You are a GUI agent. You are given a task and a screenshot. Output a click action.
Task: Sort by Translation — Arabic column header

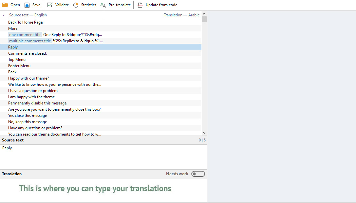coord(181,15)
